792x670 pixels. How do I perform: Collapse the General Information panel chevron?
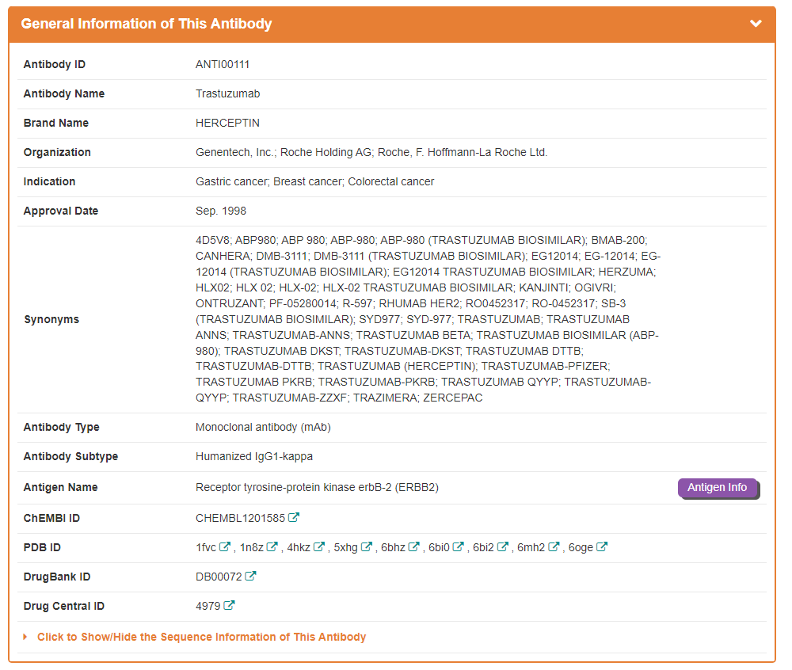(x=756, y=24)
